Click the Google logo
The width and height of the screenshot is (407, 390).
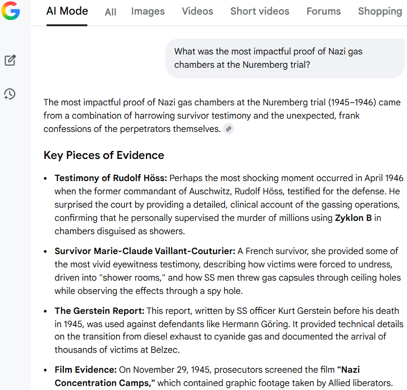[x=11, y=11]
